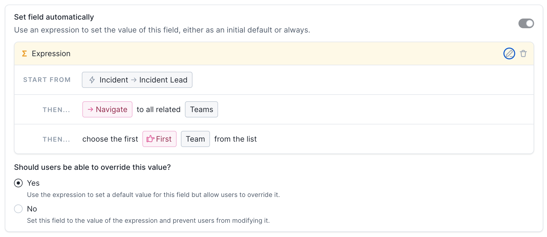Screen dimensions: 547x237
Task: Open the Incident Lead start-from selector
Action: tap(163, 80)
